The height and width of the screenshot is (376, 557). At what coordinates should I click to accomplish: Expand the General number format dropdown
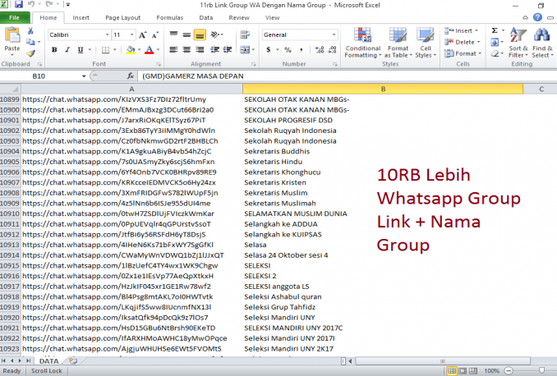pos(334,35)
